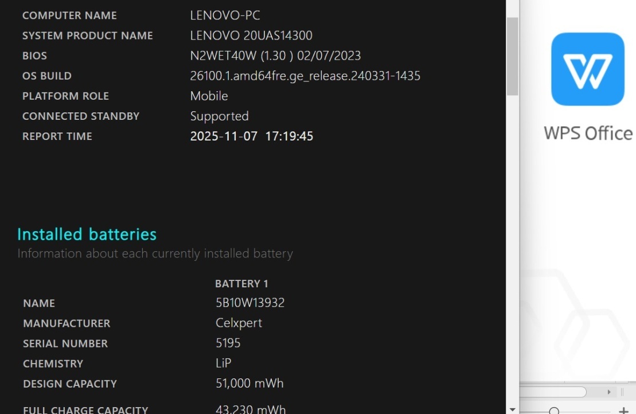Click the Installed batteries heading
636x414 pixels.
pos(87,234)
